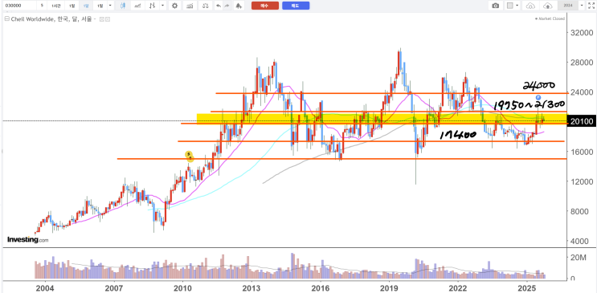The height and width of the screenshot is (293, 597).
Task: Click the 2024 saved layout button
Action: coord(568,6)
